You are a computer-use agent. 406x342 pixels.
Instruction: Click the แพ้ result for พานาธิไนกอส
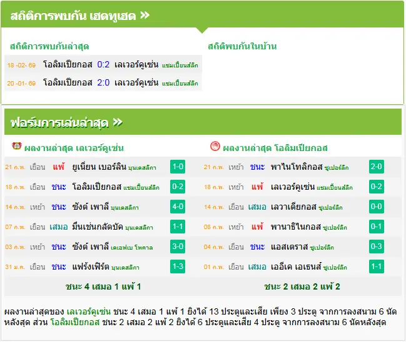[x=257, y=227]
